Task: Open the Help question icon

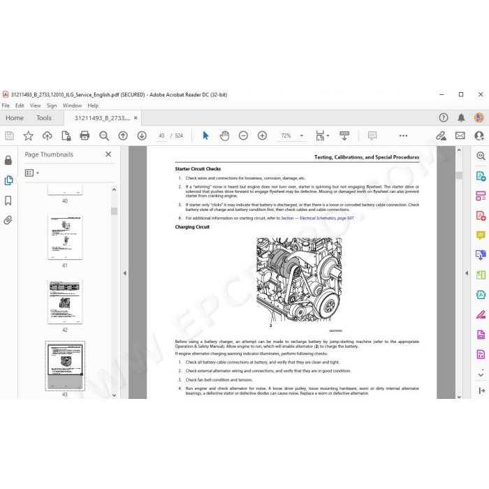Action: pyautogui.click(x=444, y=117)
